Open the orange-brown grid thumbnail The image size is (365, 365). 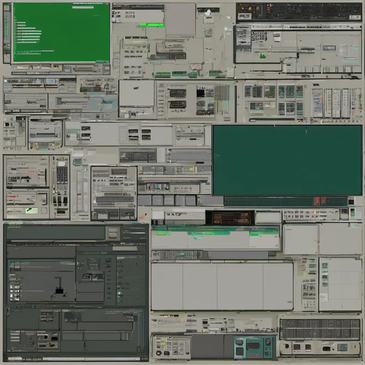click(230, 218)
